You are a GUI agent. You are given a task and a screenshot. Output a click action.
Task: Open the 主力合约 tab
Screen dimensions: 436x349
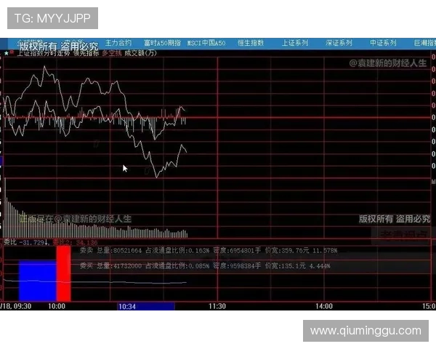tap(118, 43)
